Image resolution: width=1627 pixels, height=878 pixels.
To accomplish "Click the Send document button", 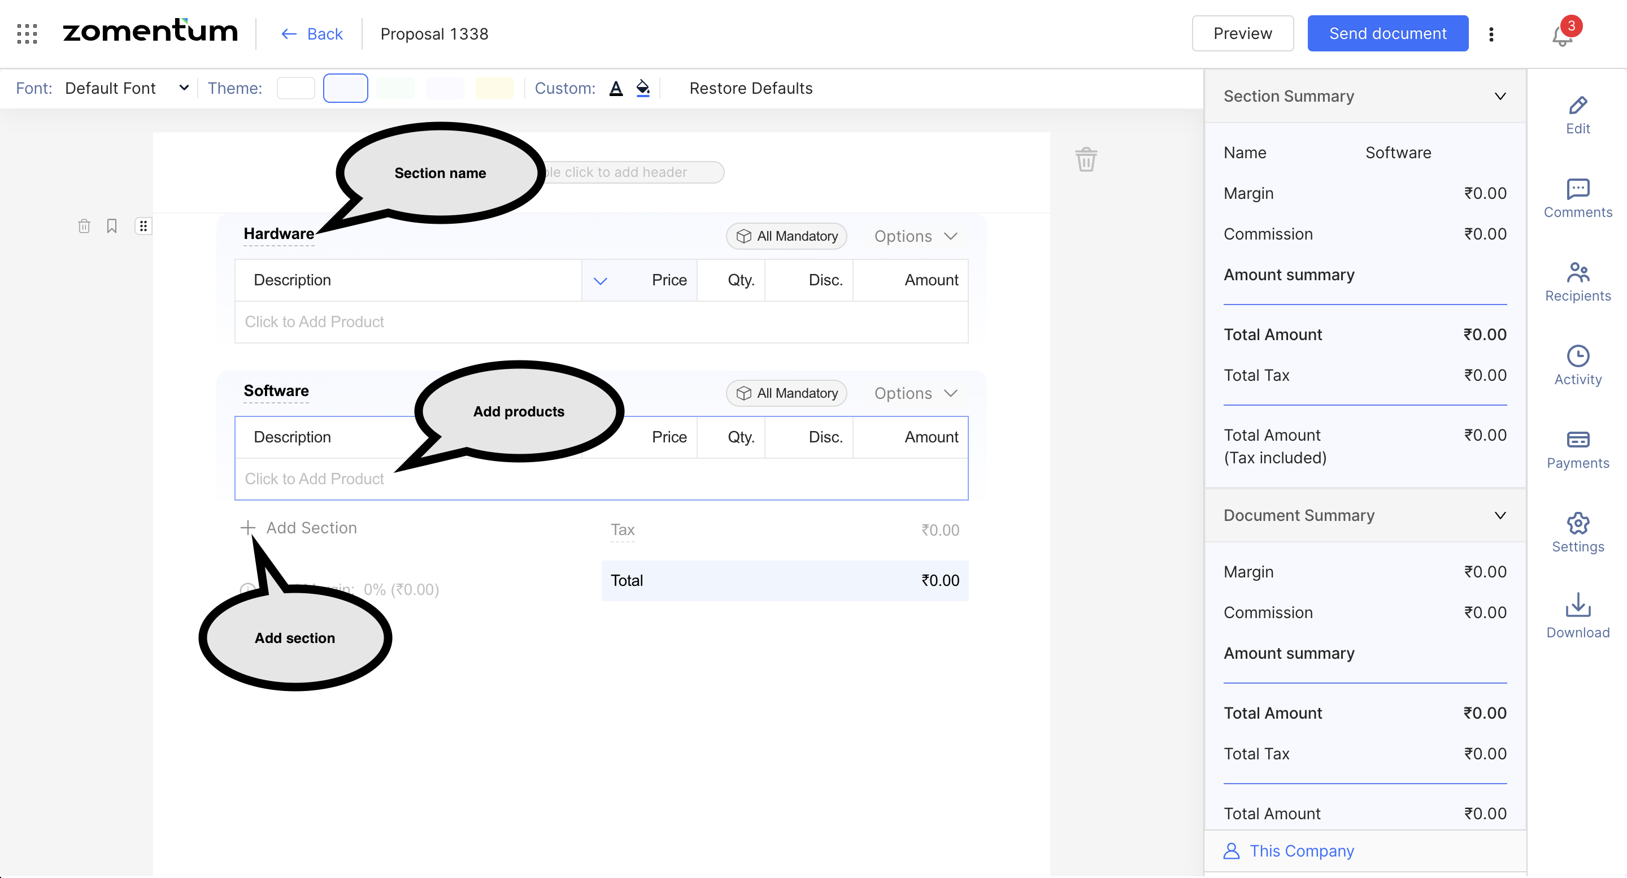I will pyautogui.click(x=1387, y=33).
